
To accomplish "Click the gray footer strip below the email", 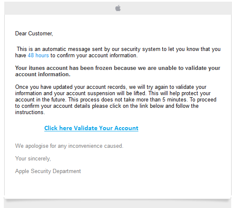I will pos(118,205).
